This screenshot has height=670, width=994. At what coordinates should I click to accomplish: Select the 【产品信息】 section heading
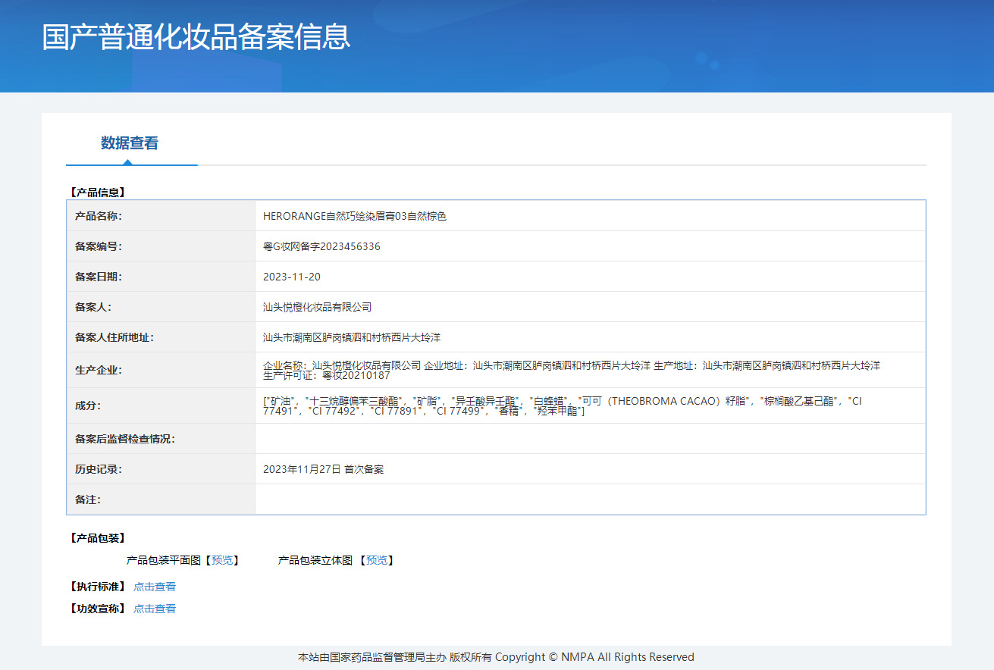(96, 193)
